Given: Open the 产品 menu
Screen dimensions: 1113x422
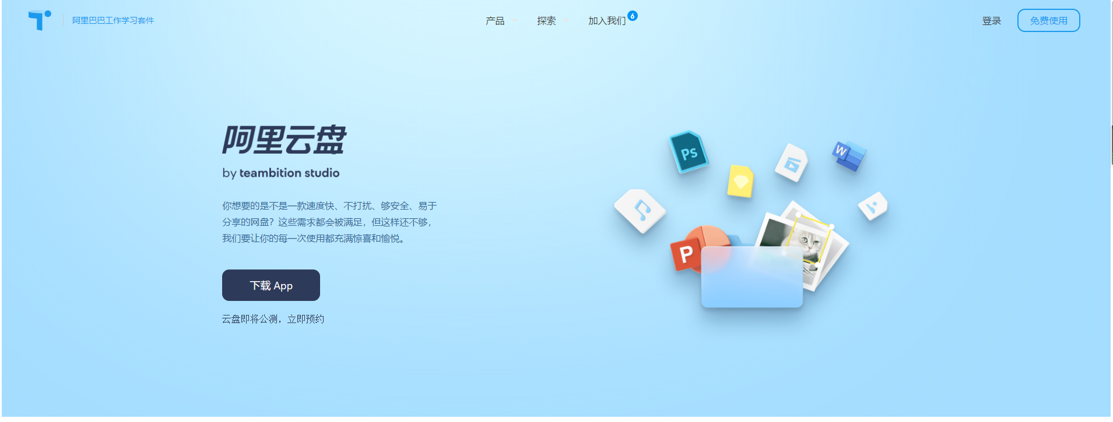Looking at the screenshot, I should (495, 21).
